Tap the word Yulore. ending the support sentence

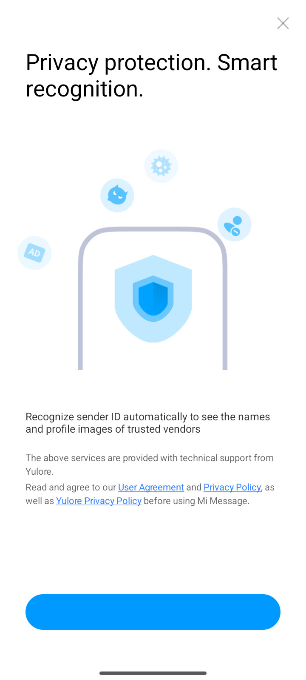point(40,472)
